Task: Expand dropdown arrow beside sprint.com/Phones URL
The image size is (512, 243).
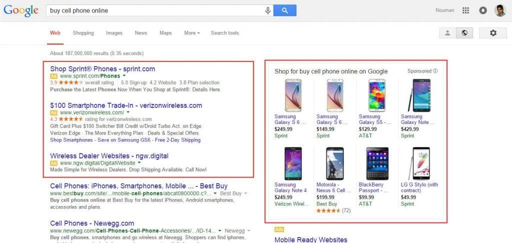Action: 124,76
